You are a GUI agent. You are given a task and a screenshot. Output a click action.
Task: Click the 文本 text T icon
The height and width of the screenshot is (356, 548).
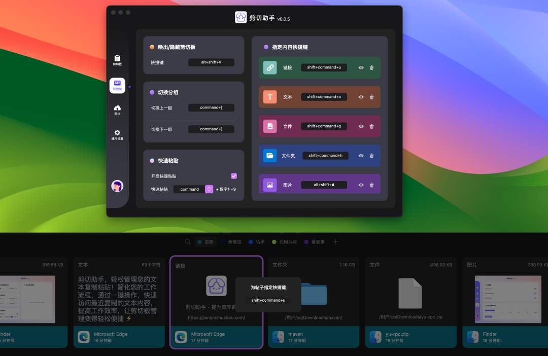click(269, 96)
